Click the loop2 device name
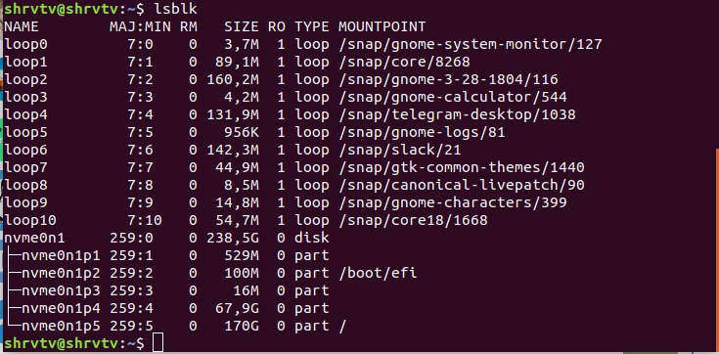This screenshot has height=354, width=719. click(x=25, y=79)
